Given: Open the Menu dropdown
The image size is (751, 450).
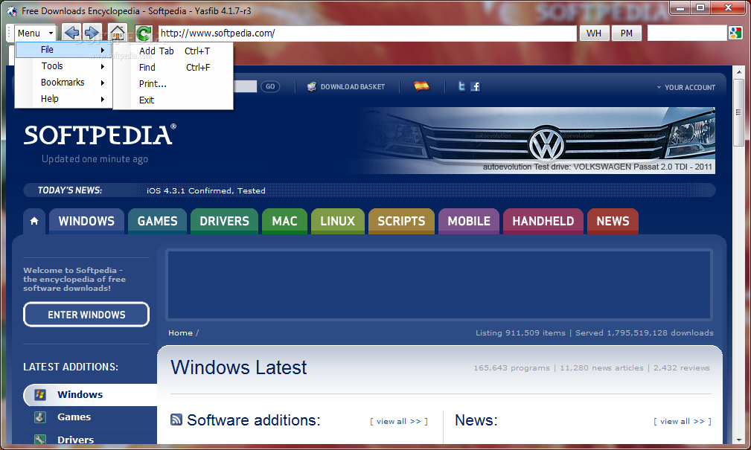Looking at the screenshot, I should 35,33.
